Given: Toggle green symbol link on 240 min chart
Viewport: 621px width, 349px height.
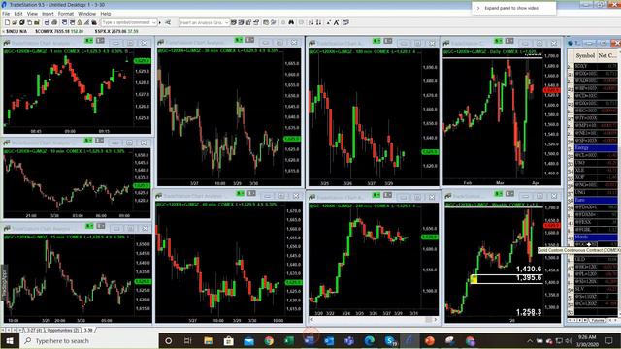Looking at the screenshot, I should (x=376, y=195).
